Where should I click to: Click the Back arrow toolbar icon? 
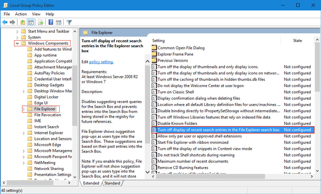click(x=5, y=22)
